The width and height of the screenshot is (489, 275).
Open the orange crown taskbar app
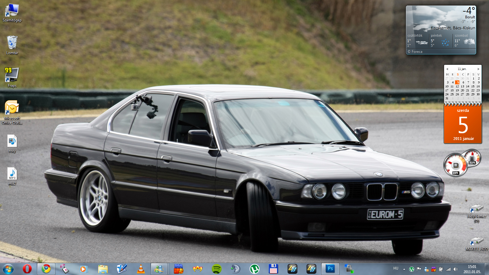click(197, 269)
